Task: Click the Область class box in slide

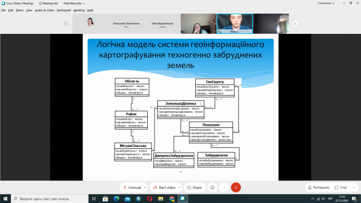Action: click(132, 87)
